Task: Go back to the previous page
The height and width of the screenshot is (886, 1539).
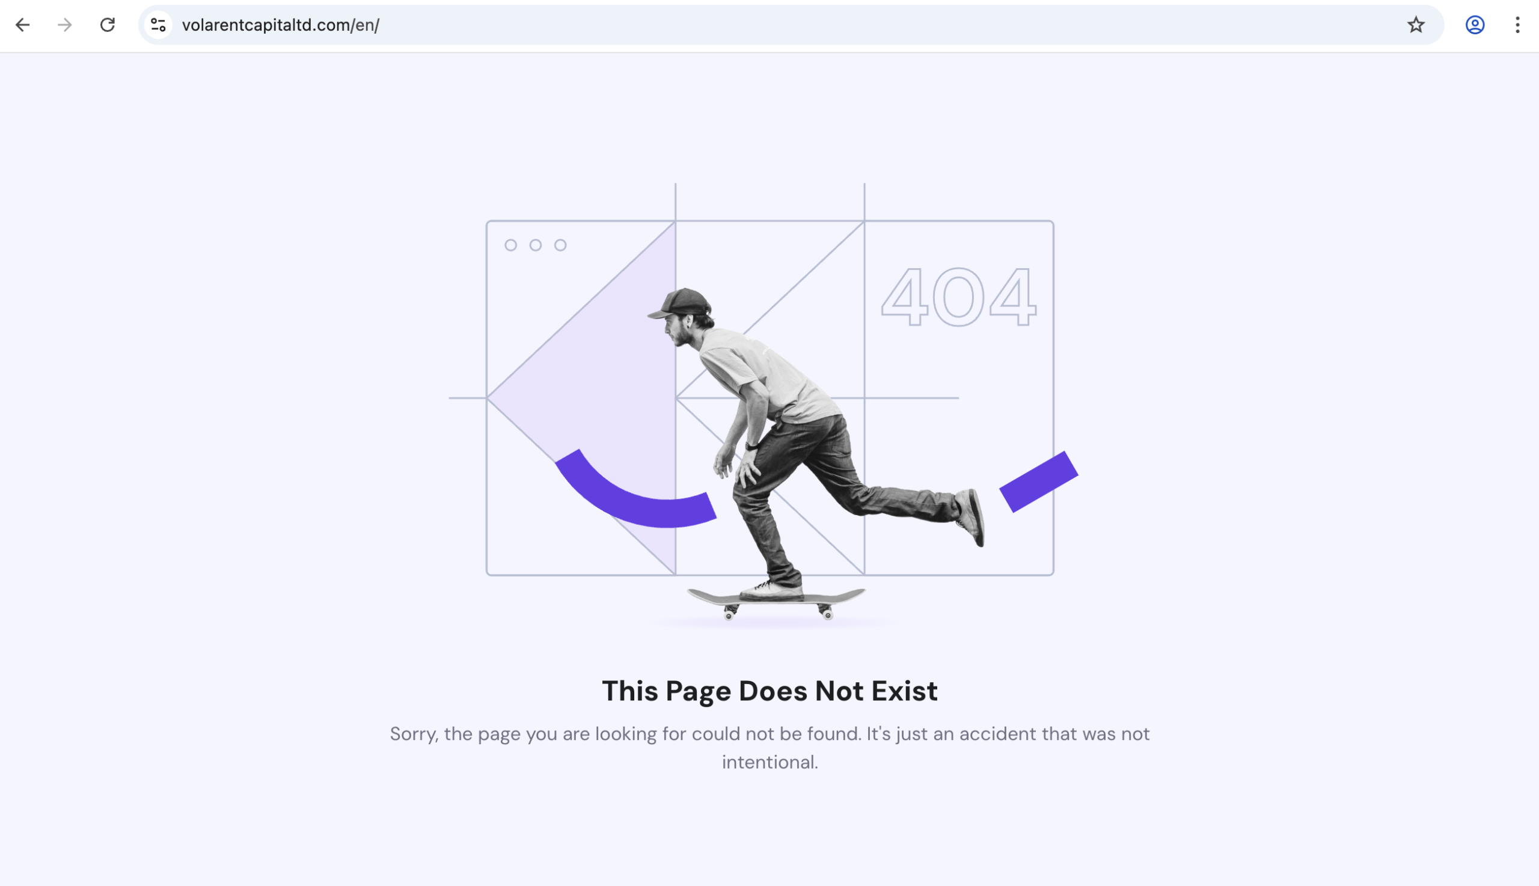Action: click(x=22, y=25)
